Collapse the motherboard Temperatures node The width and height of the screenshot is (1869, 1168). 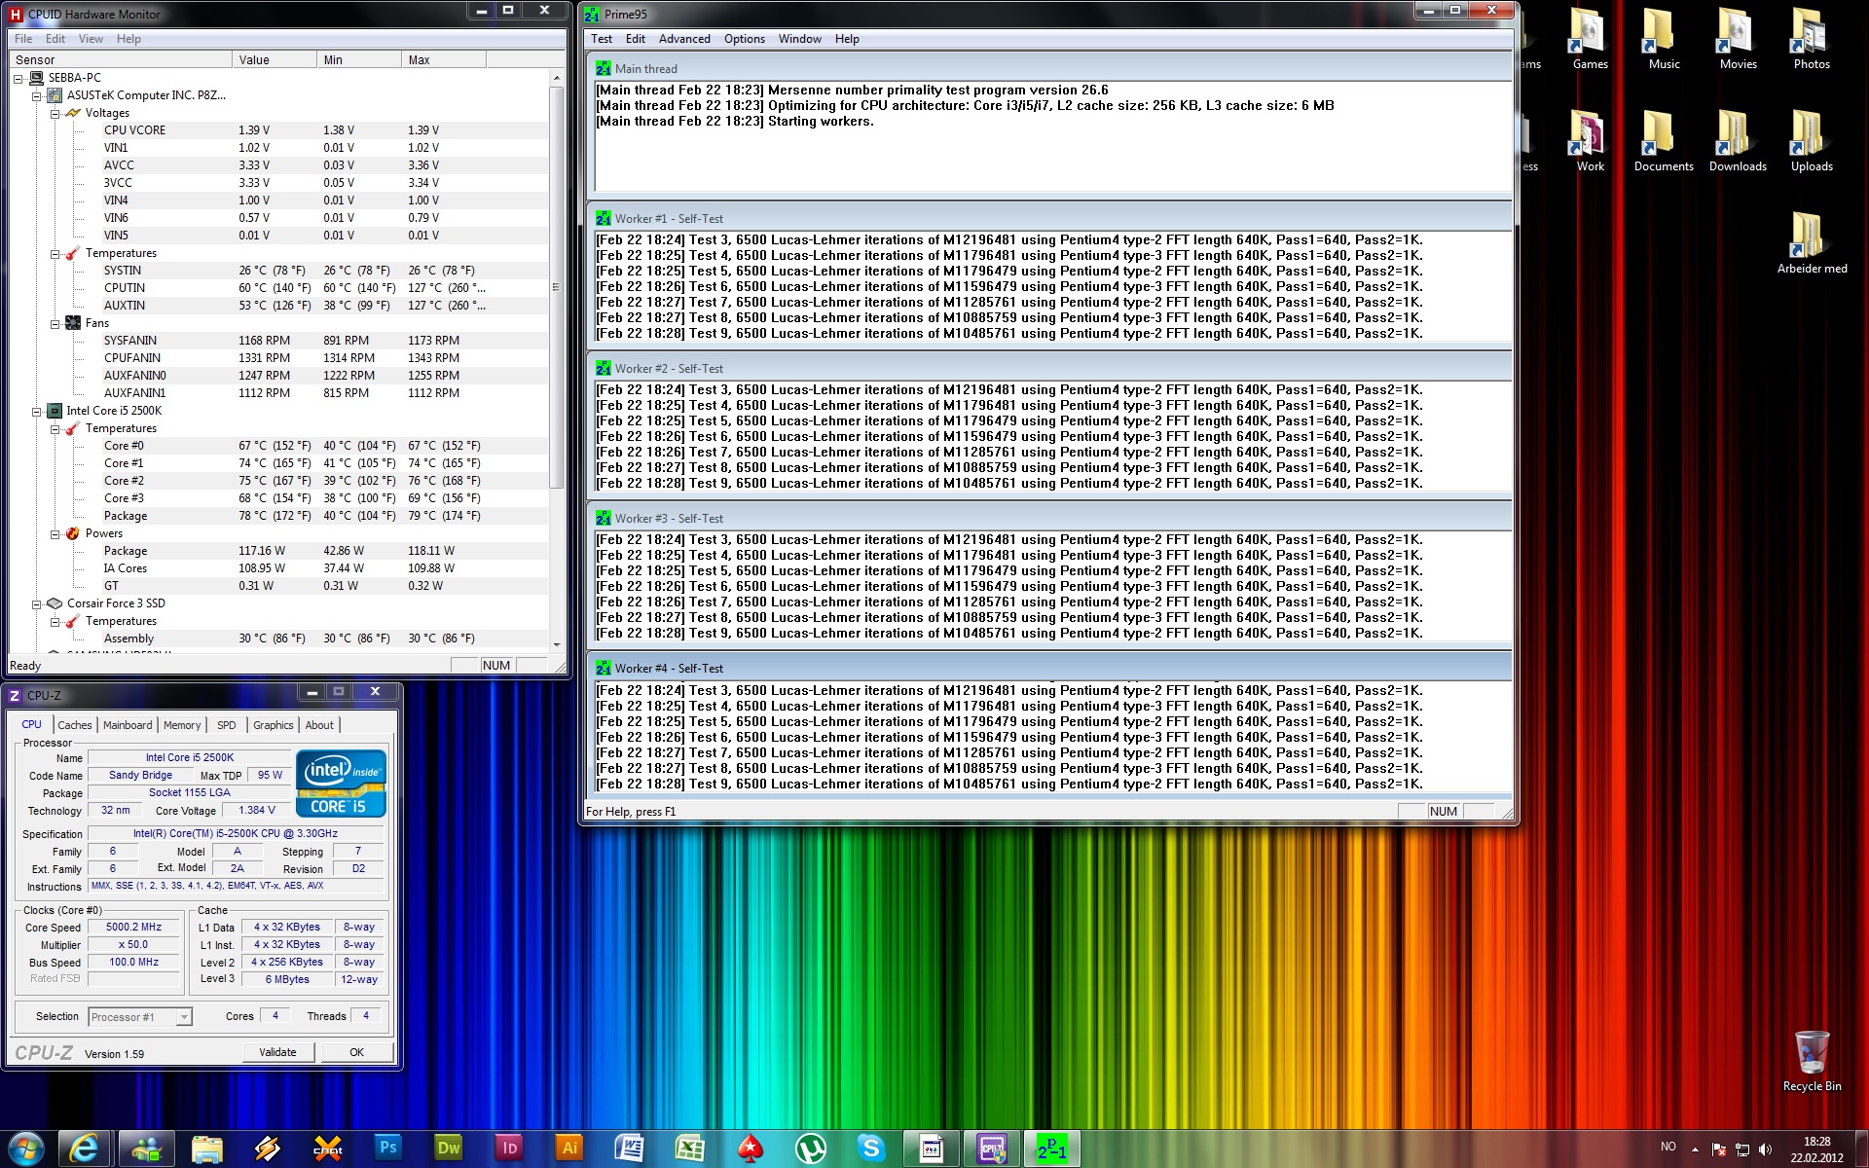55,253
